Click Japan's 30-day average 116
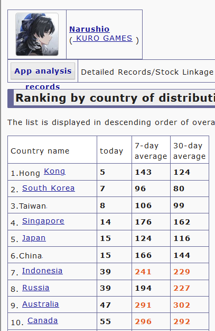This screenshot has width=215, height=331. coord(182,238)
